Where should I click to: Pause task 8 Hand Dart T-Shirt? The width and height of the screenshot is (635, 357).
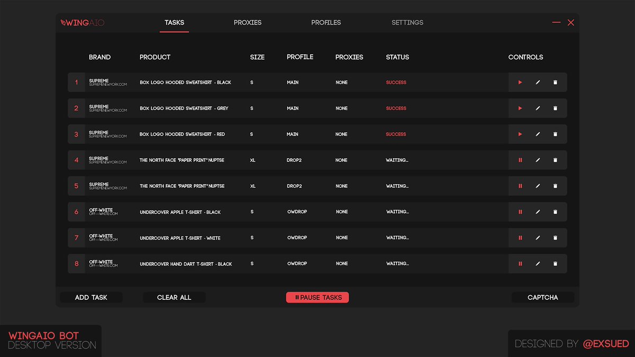(x=520, y=264)
